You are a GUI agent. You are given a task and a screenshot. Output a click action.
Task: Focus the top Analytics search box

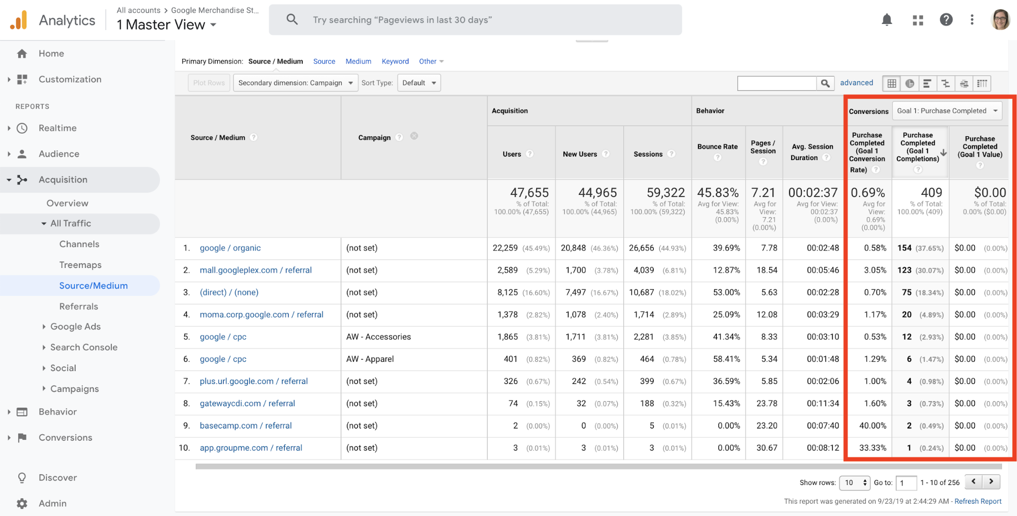coord(475,20)
